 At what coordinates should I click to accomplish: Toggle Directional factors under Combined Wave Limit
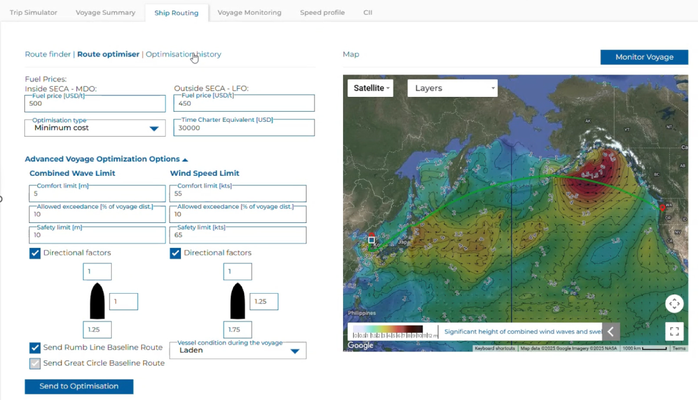pyautogui.click(x=35, y=253)
